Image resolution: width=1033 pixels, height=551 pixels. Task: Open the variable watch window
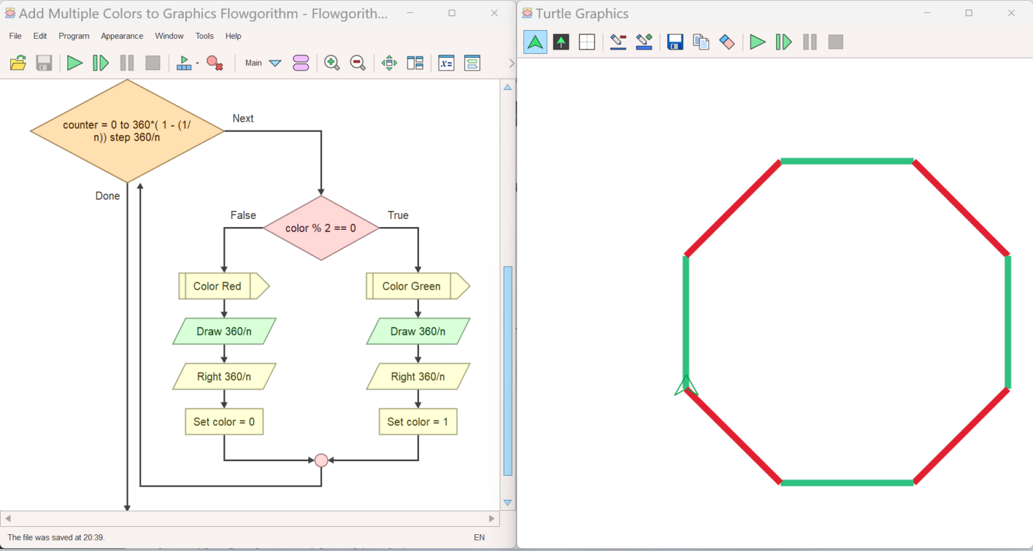[447, 63]
